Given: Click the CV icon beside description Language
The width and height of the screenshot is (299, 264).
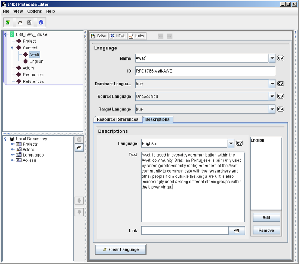Looking at the screenshot, I should [x=239, y=143].
